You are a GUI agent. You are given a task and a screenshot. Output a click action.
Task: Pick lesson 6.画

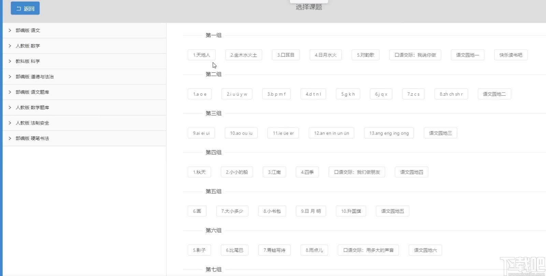(197, 211)
